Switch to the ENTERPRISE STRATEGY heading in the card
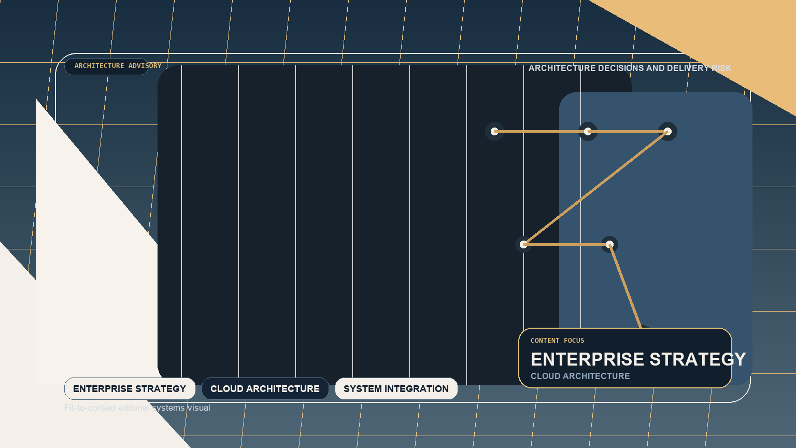The image size is (796, 448). 638,359
